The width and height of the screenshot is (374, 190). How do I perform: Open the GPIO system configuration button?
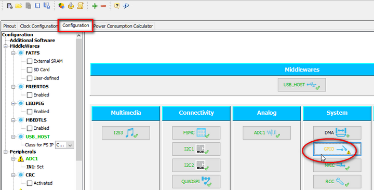tap(337, 149)
